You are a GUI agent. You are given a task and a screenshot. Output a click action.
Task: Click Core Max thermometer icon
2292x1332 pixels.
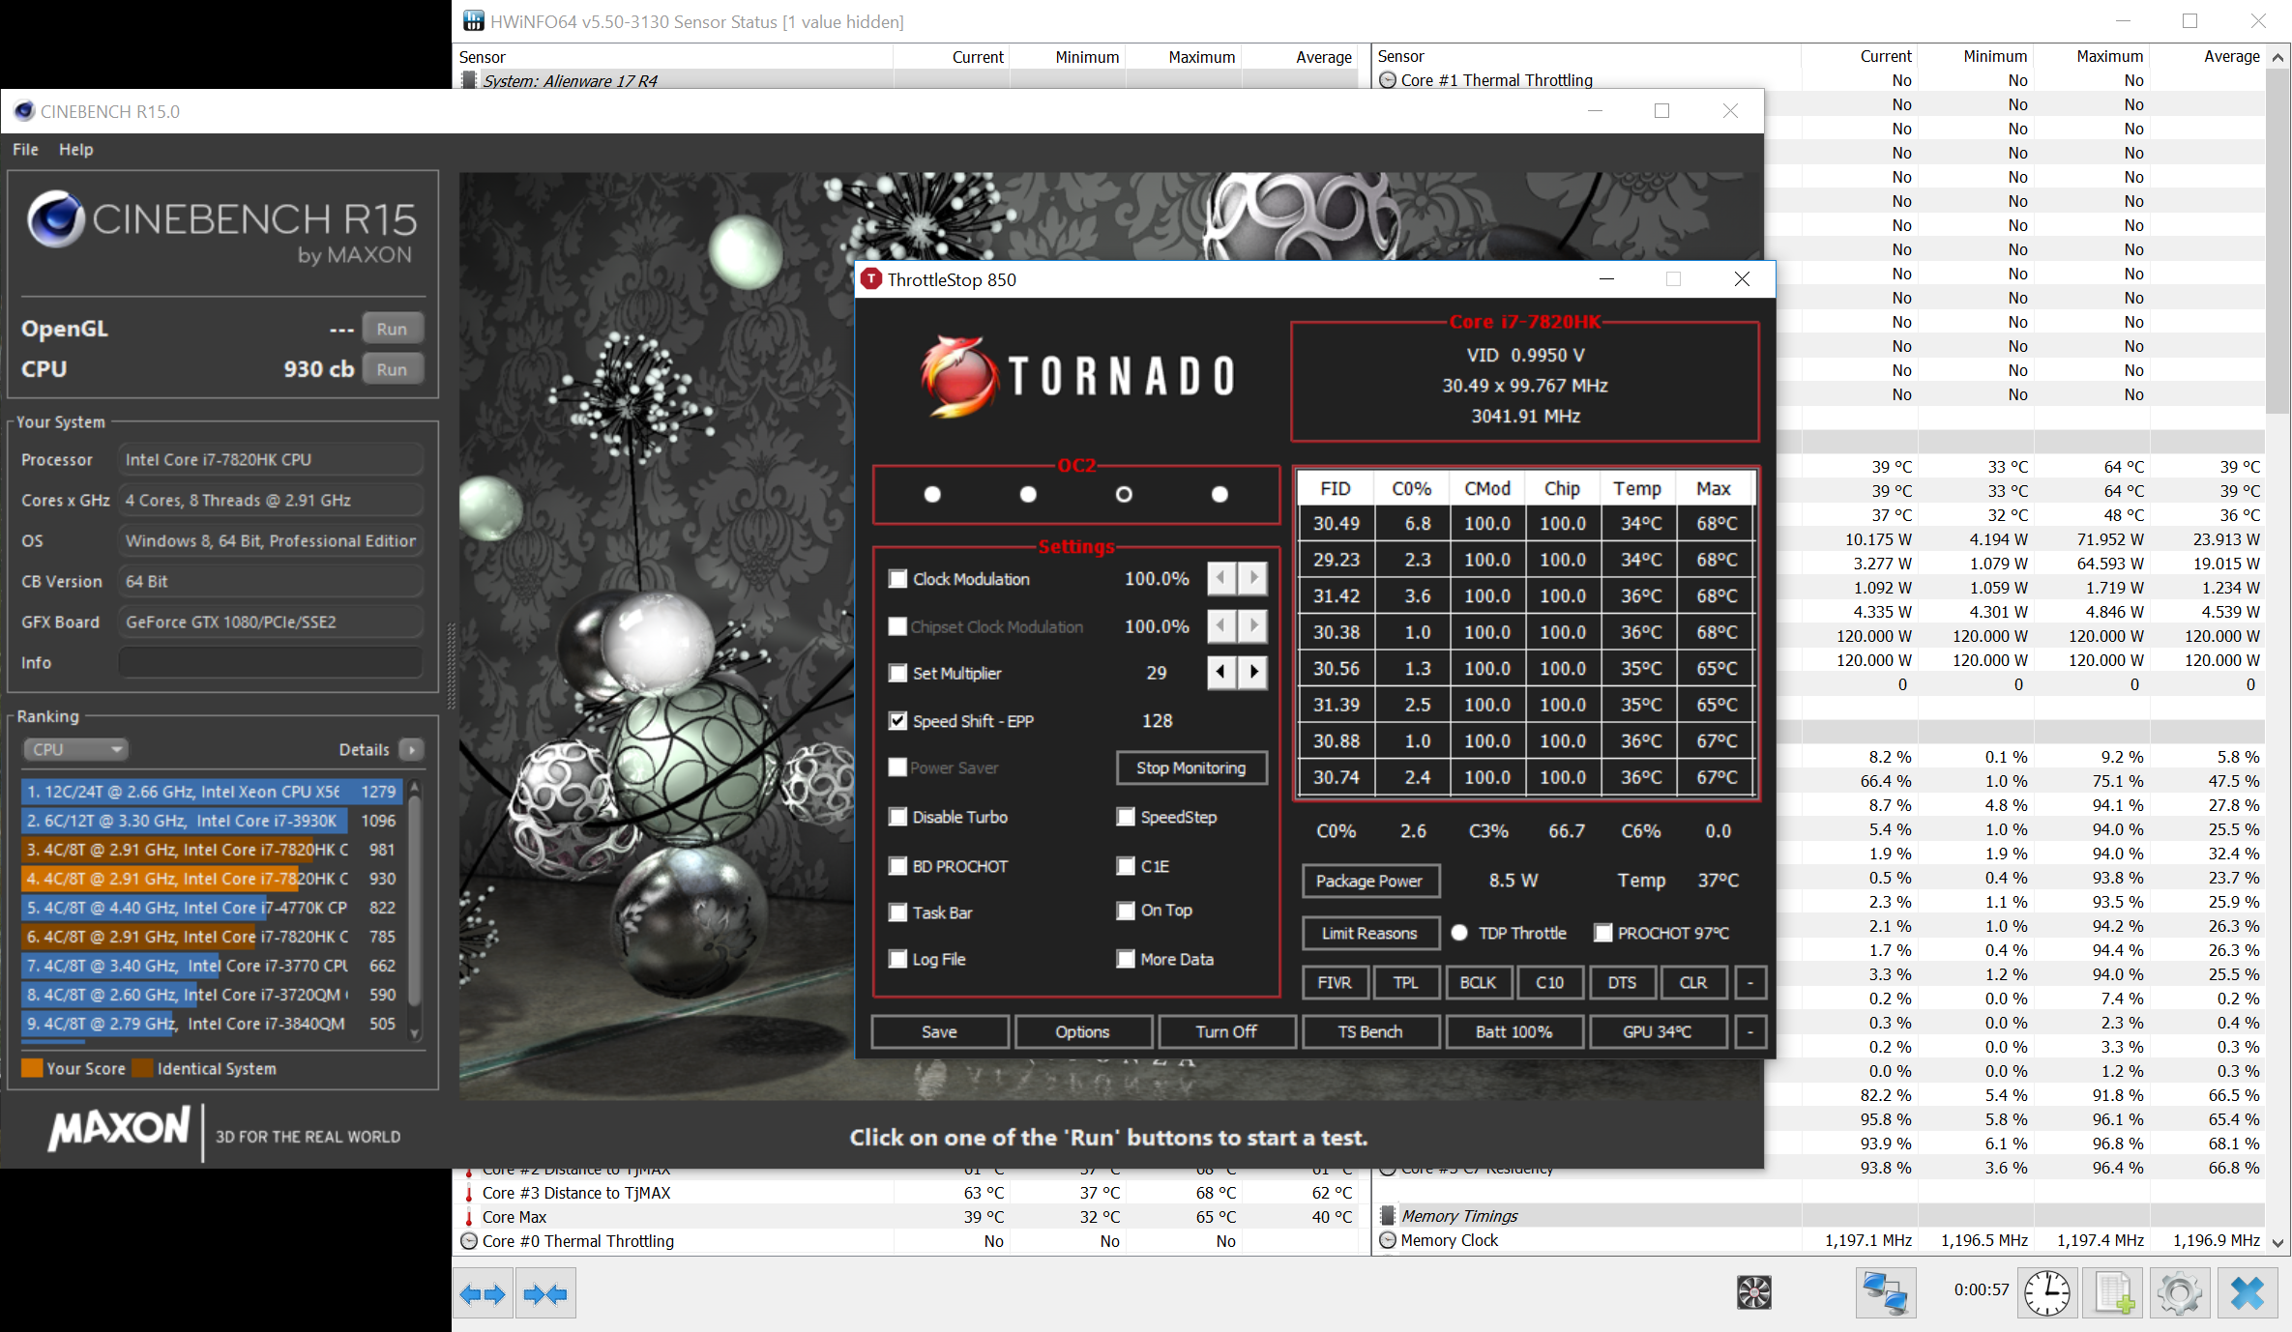[x=469, y=1217]
